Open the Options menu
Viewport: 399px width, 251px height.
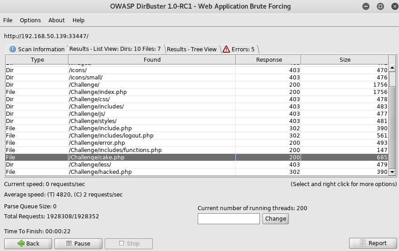[x=30, y=20]
